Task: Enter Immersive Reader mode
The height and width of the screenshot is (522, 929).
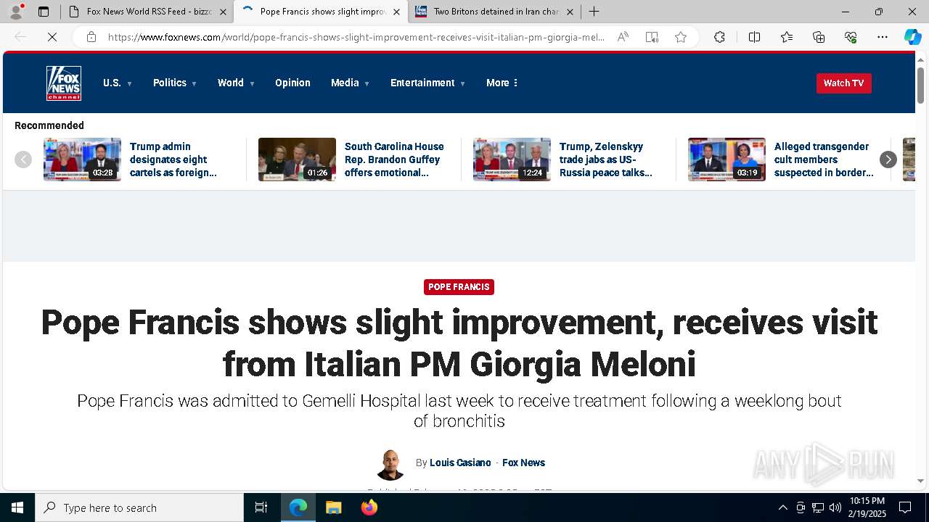Action: (652, 37)
